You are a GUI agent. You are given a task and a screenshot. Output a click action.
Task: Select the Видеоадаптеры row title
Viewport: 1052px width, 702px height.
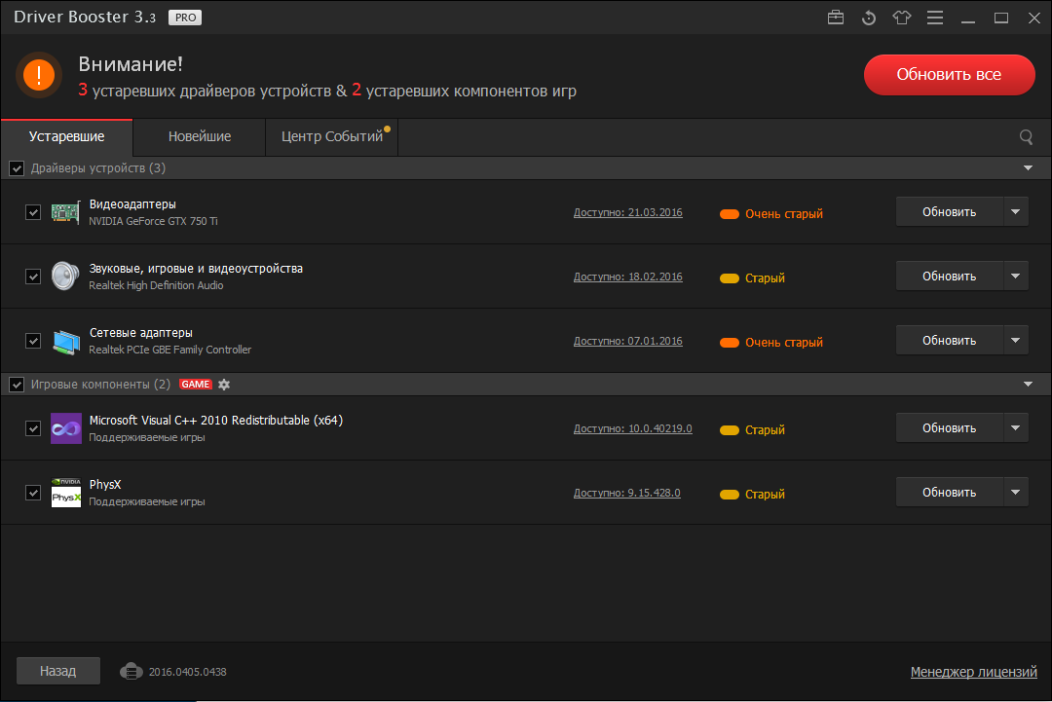coord(132,204)
